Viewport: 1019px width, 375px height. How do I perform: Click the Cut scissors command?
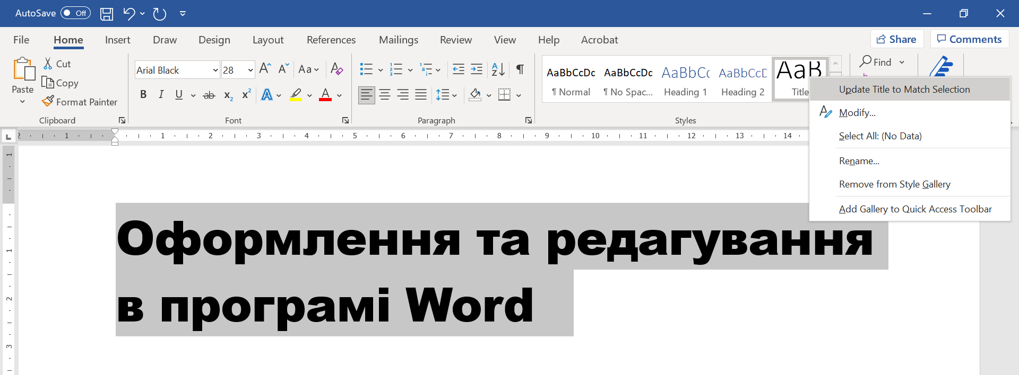[57, 64]
